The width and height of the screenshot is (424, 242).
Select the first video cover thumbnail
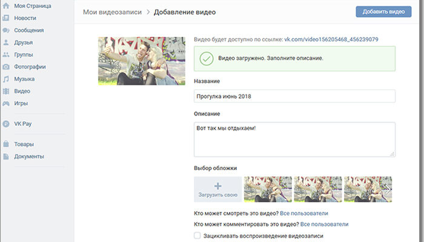(x=267, y=189)
